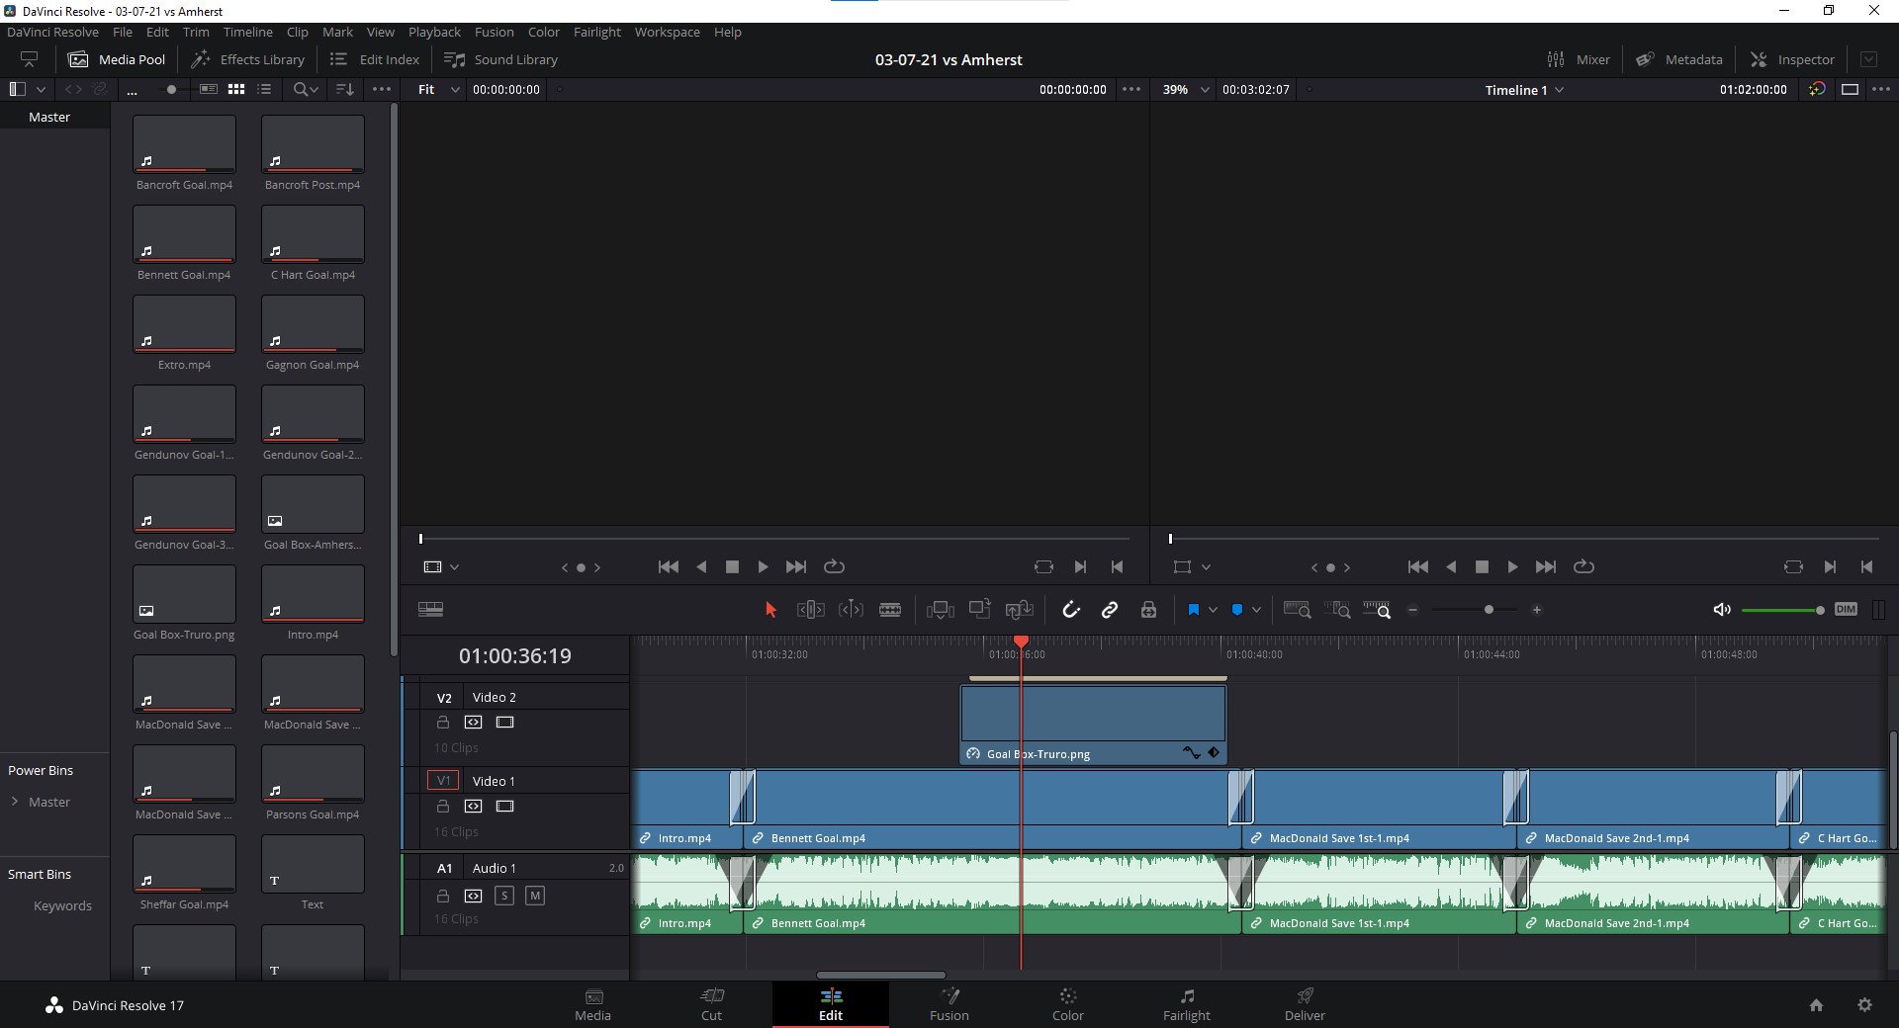Toggle the DIM audio button
Screen dimensions: 1899x1028
click(1846, 610)
